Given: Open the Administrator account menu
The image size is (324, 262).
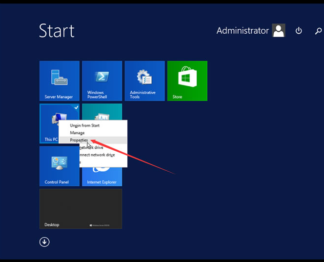Looking at the screenshot, I should coord(243,31).
